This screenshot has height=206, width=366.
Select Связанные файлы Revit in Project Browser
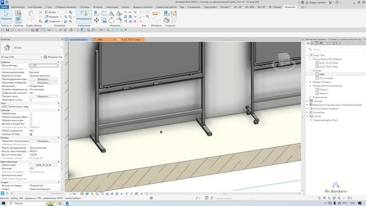click(325, 120)
